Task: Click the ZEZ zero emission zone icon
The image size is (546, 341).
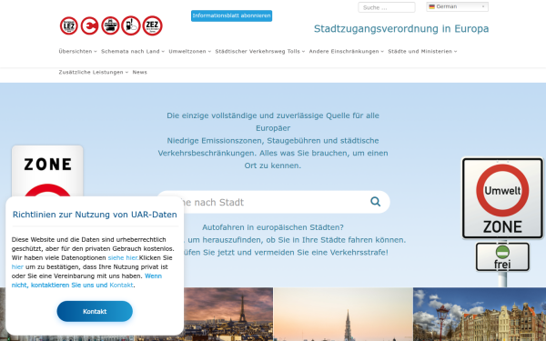Action: click(152, 25)
